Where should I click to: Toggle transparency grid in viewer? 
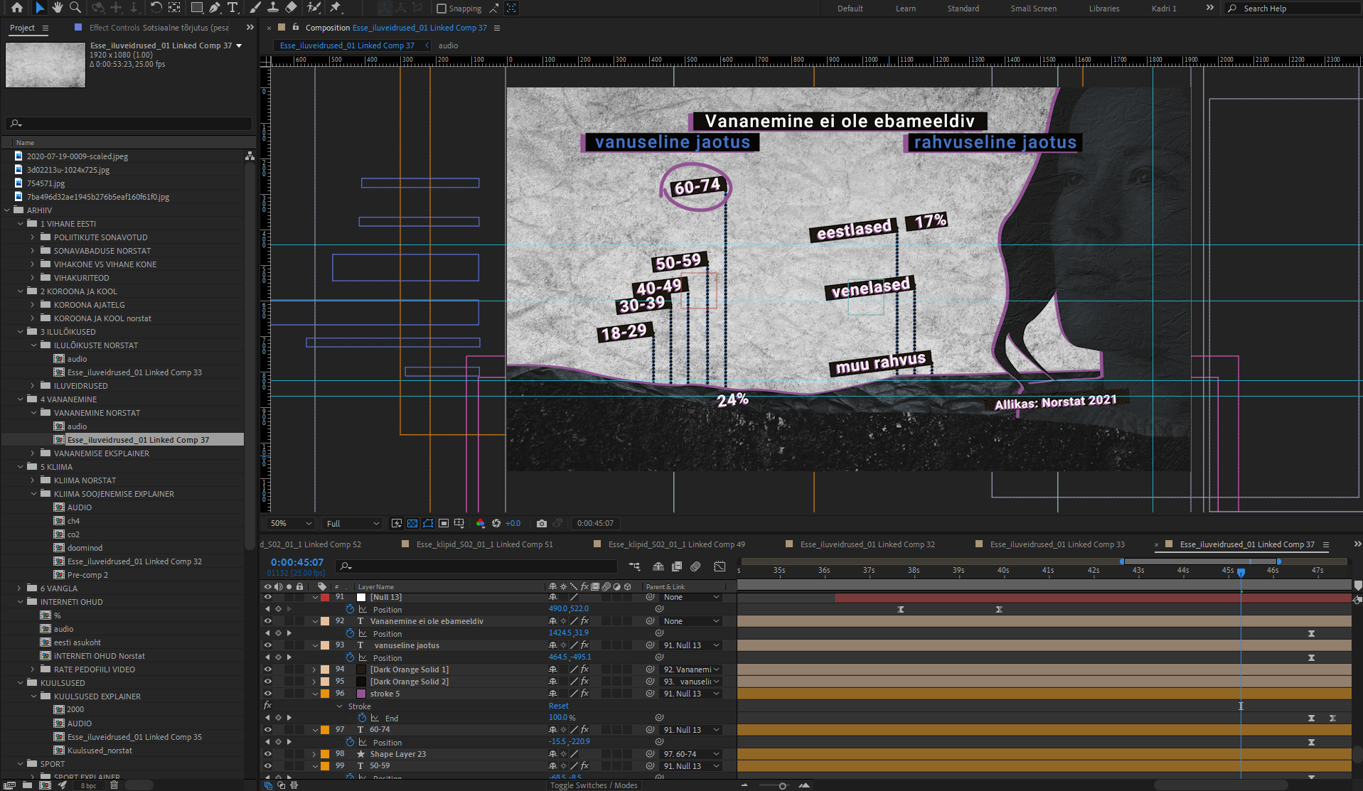point(412,524)
